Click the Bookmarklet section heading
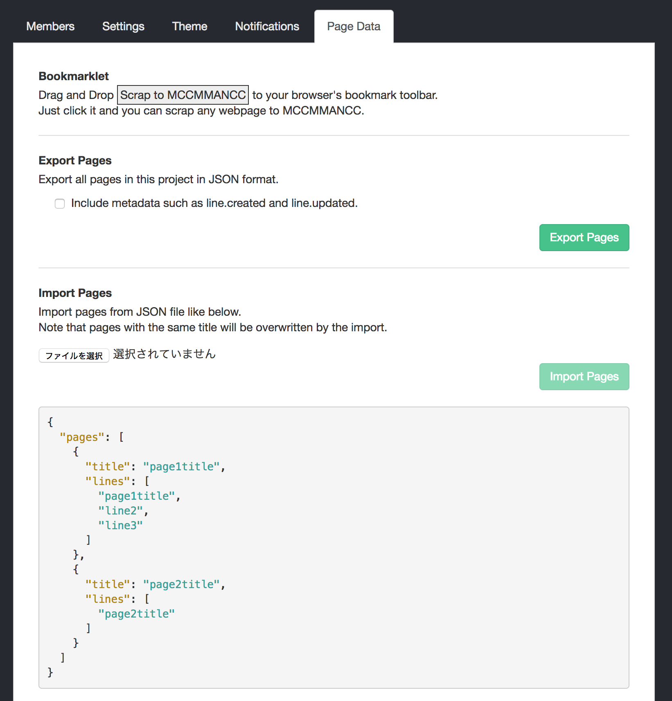The width and height of the screenshot is (672, 701). pyautogui.click(x=74, y=76)
